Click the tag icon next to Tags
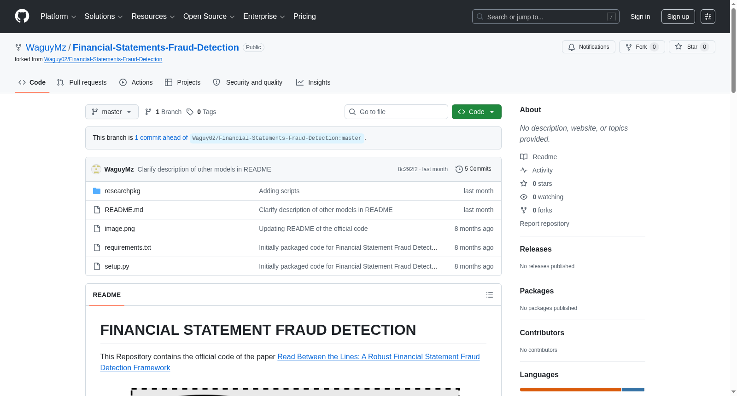Image resolution: width=737 pixels, height=396 pixels. pos(190,112)
